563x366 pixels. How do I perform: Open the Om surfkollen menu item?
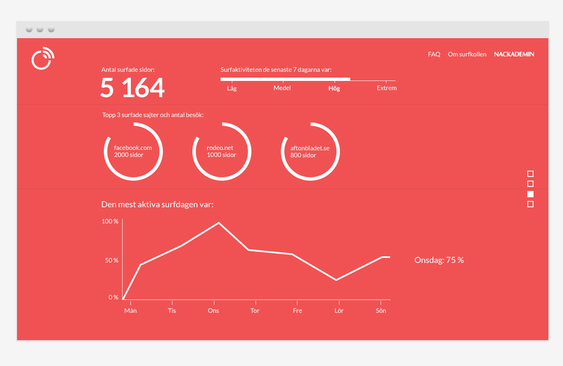[467, 54]
